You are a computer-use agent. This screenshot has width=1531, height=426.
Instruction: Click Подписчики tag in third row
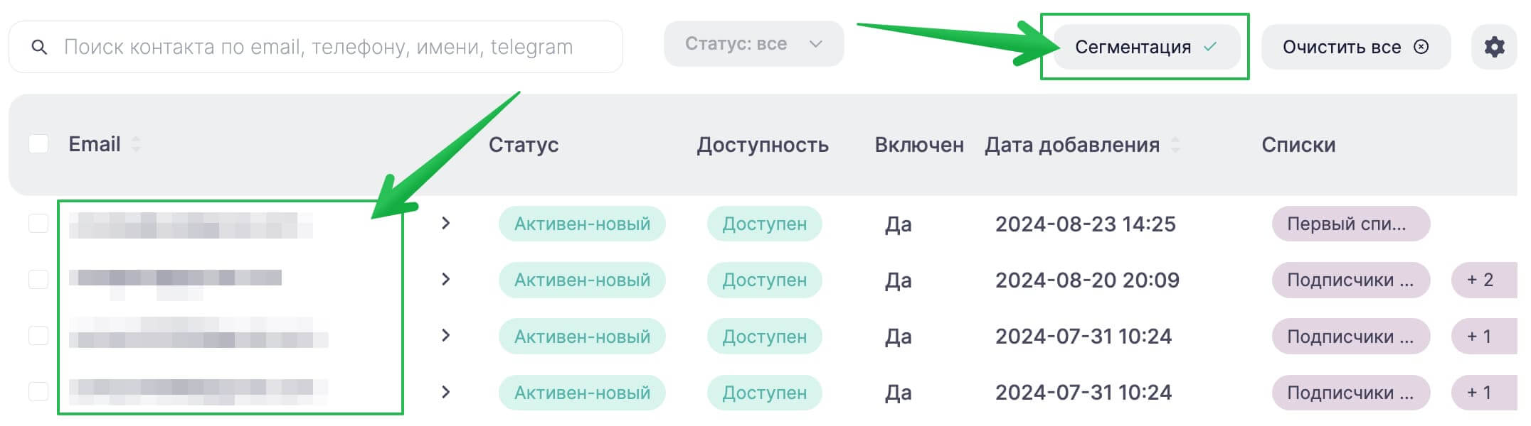click(x=1351, y=336)
